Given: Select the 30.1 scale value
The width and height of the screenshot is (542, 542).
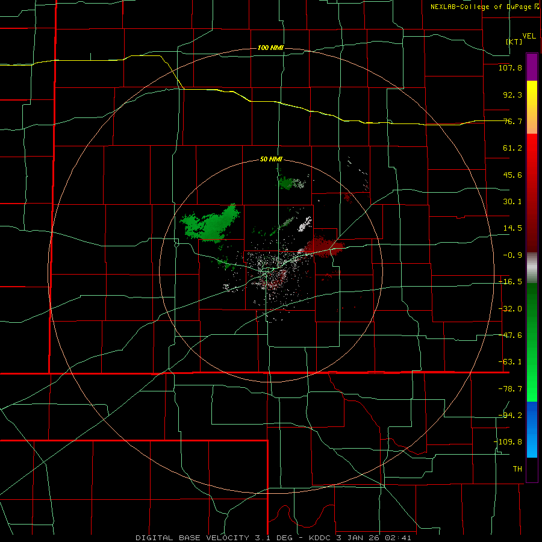Looking at the screenshot, I should click(x=512, y=202).
